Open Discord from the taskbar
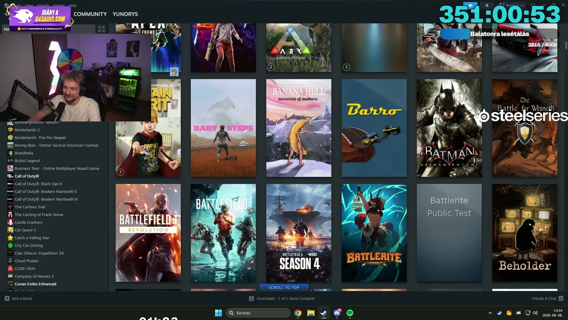This screenshot has height=320, width=568. (337, 313)
